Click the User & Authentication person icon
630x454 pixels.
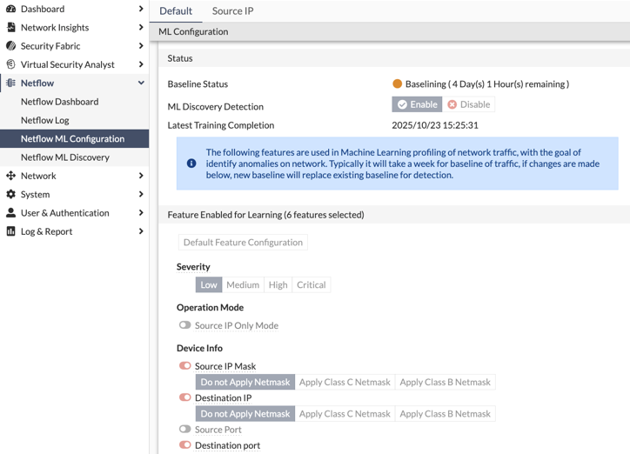click(x=10, y=213)
